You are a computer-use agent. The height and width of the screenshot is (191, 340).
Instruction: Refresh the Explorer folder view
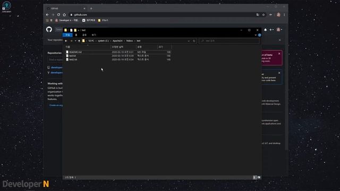tap(194, 41)
